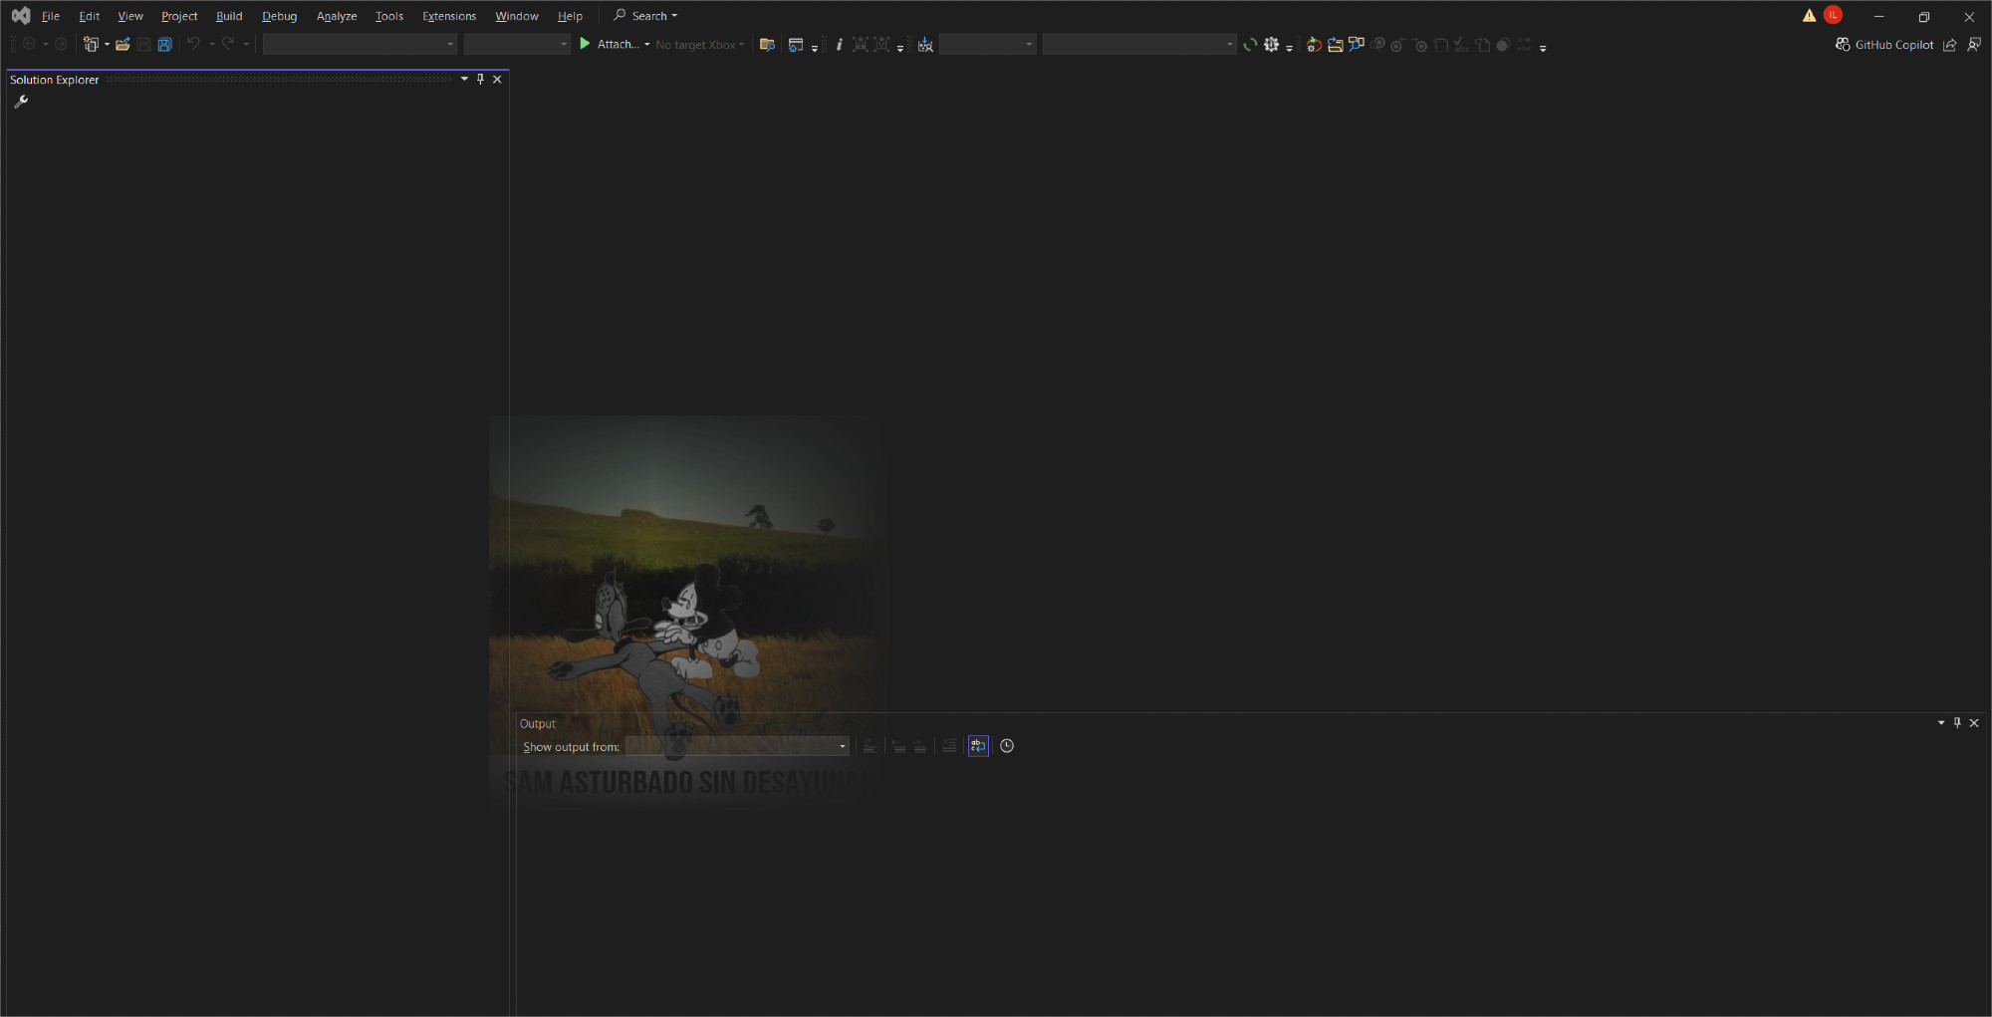Toggle Word Wrap in Output panel

978,746
